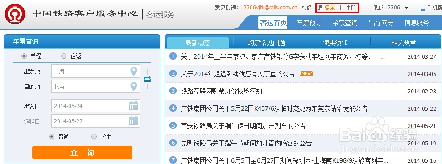Switch to 最新动态 tab
The image size is (442, 164).
point(198,43)
